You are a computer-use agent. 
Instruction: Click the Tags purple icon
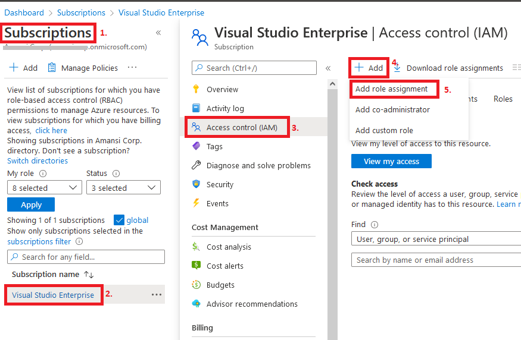tap(196, 146)
